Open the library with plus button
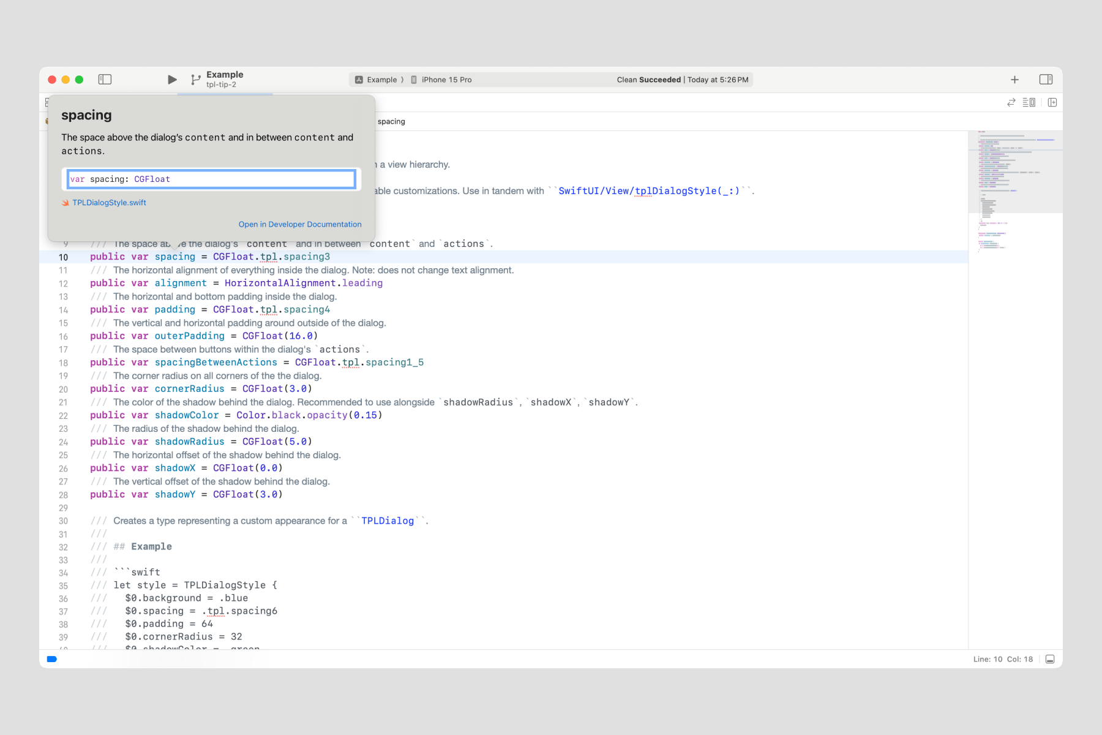 click(x=1014, y=80)
